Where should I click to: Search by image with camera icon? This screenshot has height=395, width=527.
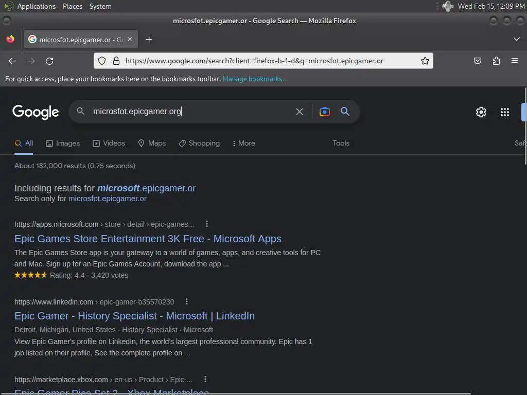click(324, 112)
